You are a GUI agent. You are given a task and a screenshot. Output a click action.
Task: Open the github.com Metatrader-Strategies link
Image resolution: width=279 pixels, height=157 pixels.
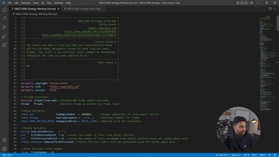click(79, 35)
